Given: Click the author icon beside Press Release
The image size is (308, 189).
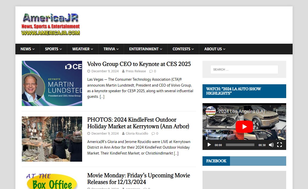Looking at the screenshot, I should tap(123, 71).
